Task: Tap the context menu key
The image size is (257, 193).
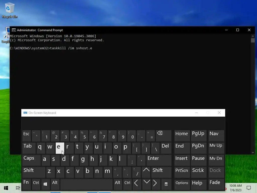Action: [x=166, y=184]
